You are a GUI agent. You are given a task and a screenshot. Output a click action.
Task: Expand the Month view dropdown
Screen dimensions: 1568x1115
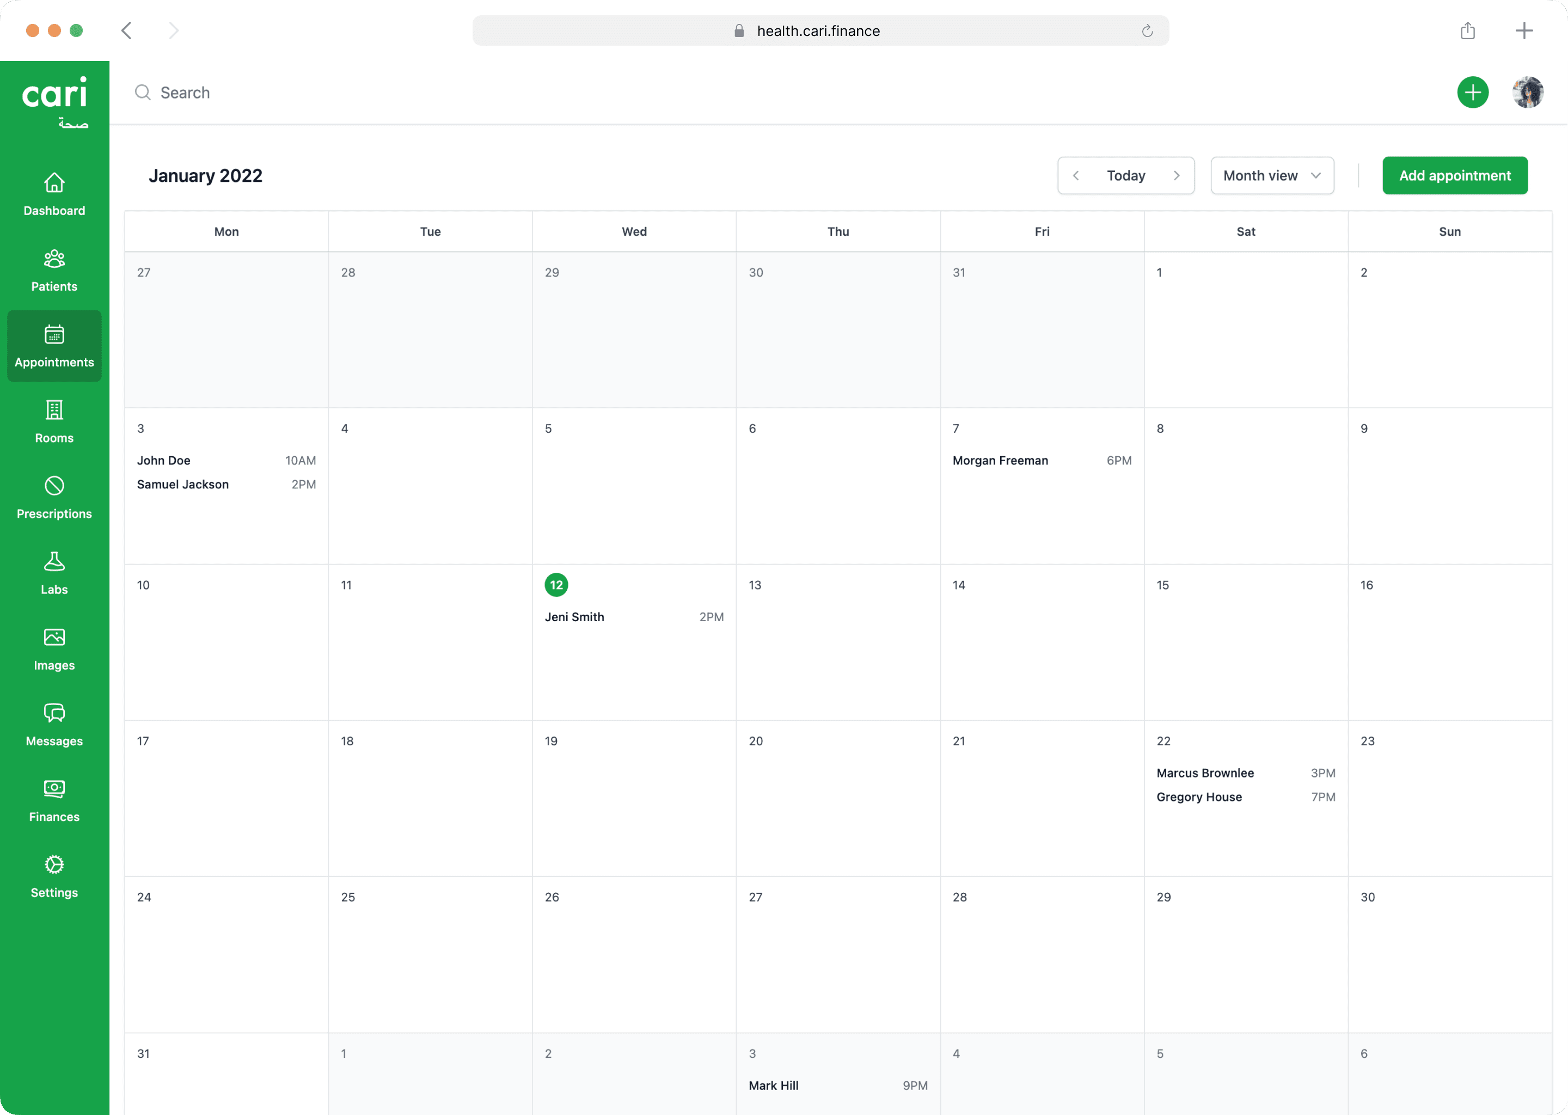(x=1271, y=175)
